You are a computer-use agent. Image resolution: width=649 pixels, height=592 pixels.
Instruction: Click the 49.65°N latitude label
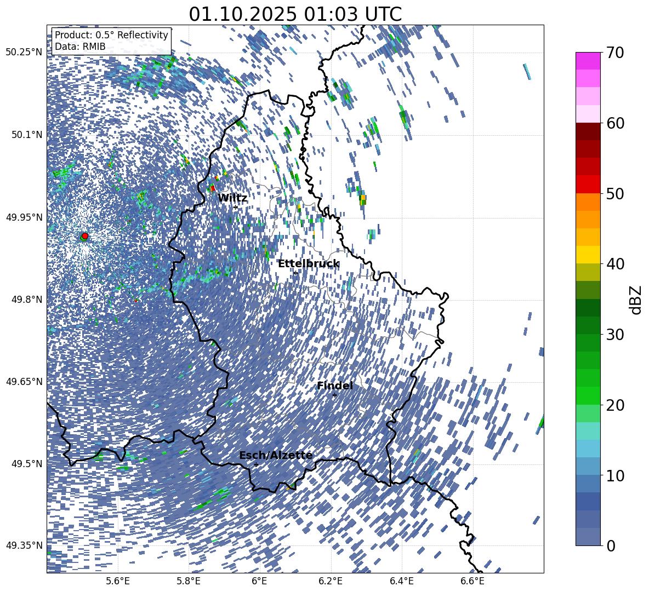(24, 381)
